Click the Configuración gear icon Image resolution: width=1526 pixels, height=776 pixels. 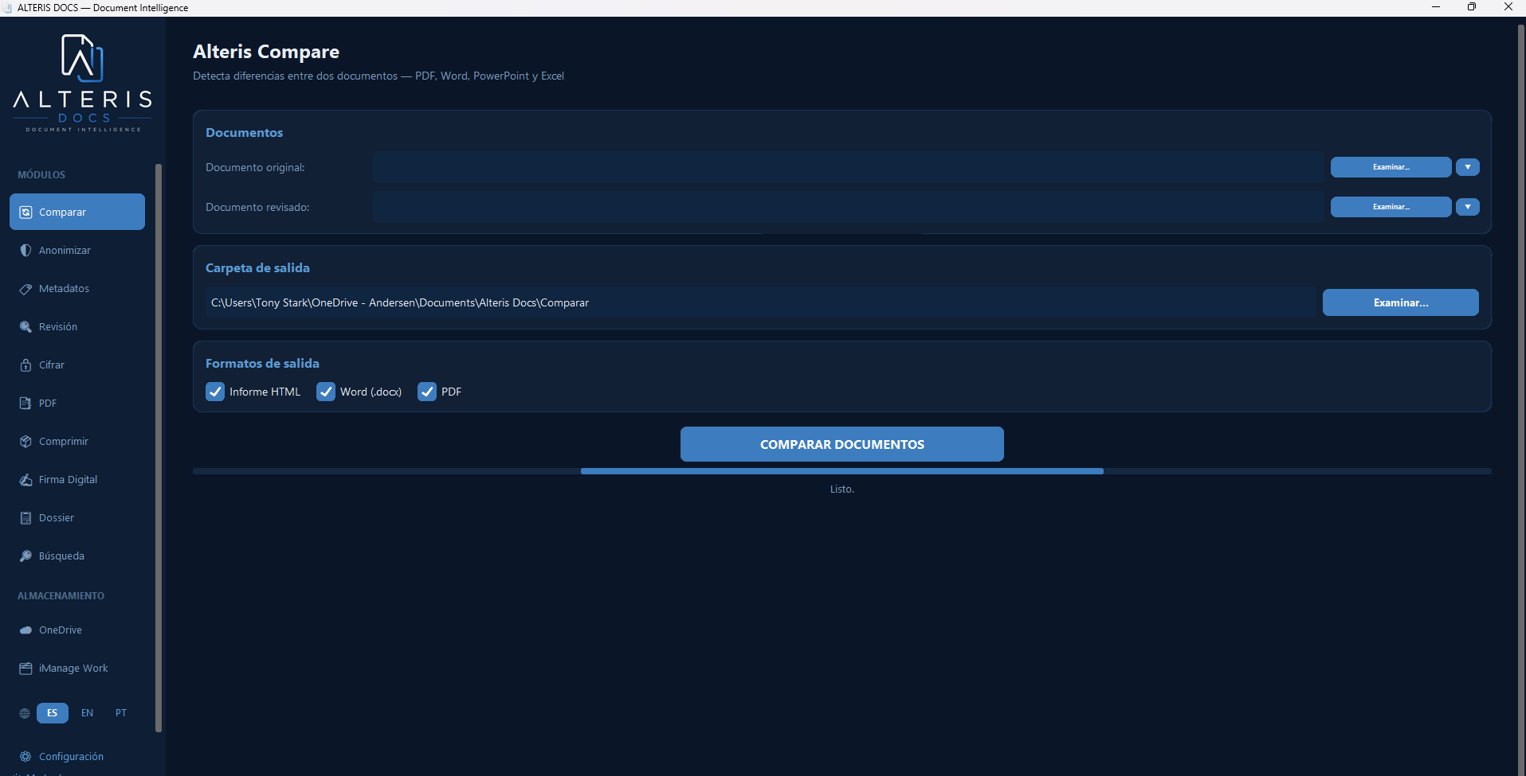25,757
